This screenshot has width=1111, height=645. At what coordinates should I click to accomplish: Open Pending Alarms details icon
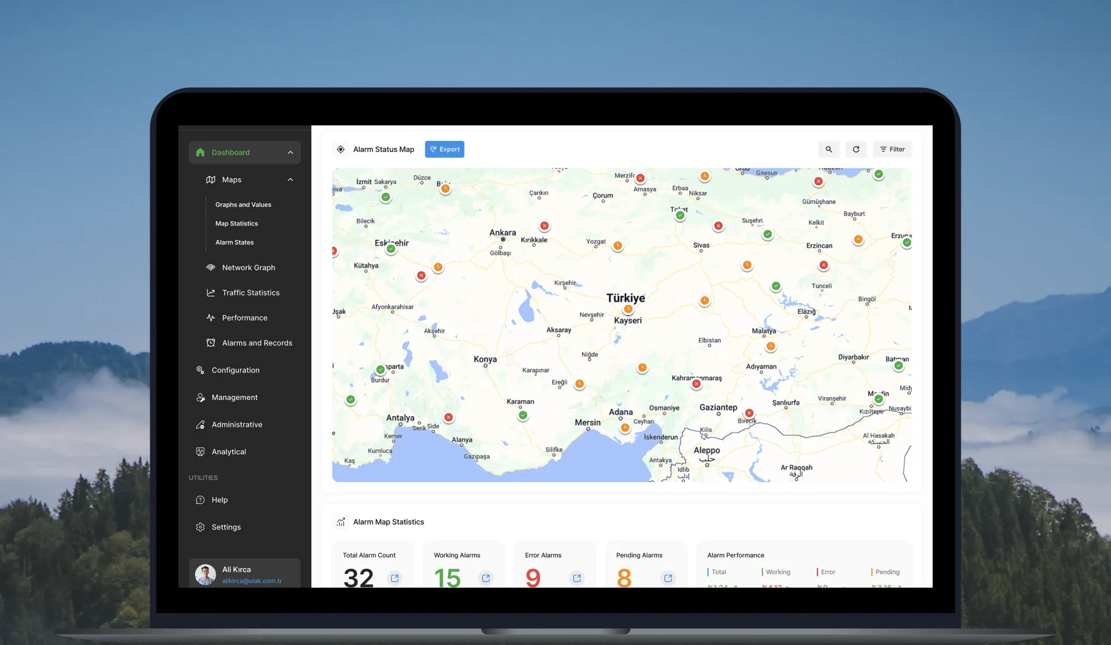668,578
